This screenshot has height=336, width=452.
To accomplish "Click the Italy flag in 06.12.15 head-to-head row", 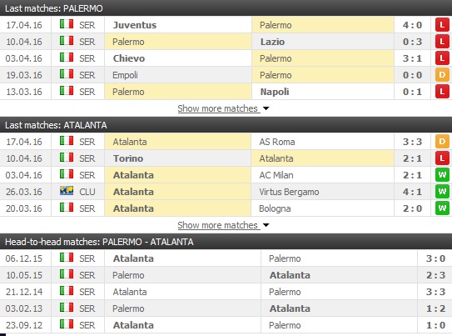I will pyautogui.click(x=67, y=258).
